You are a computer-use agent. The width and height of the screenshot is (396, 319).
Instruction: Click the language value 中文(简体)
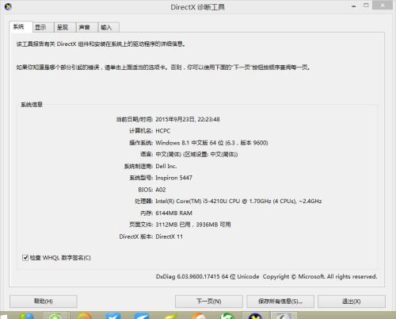[x=196, y=154]
